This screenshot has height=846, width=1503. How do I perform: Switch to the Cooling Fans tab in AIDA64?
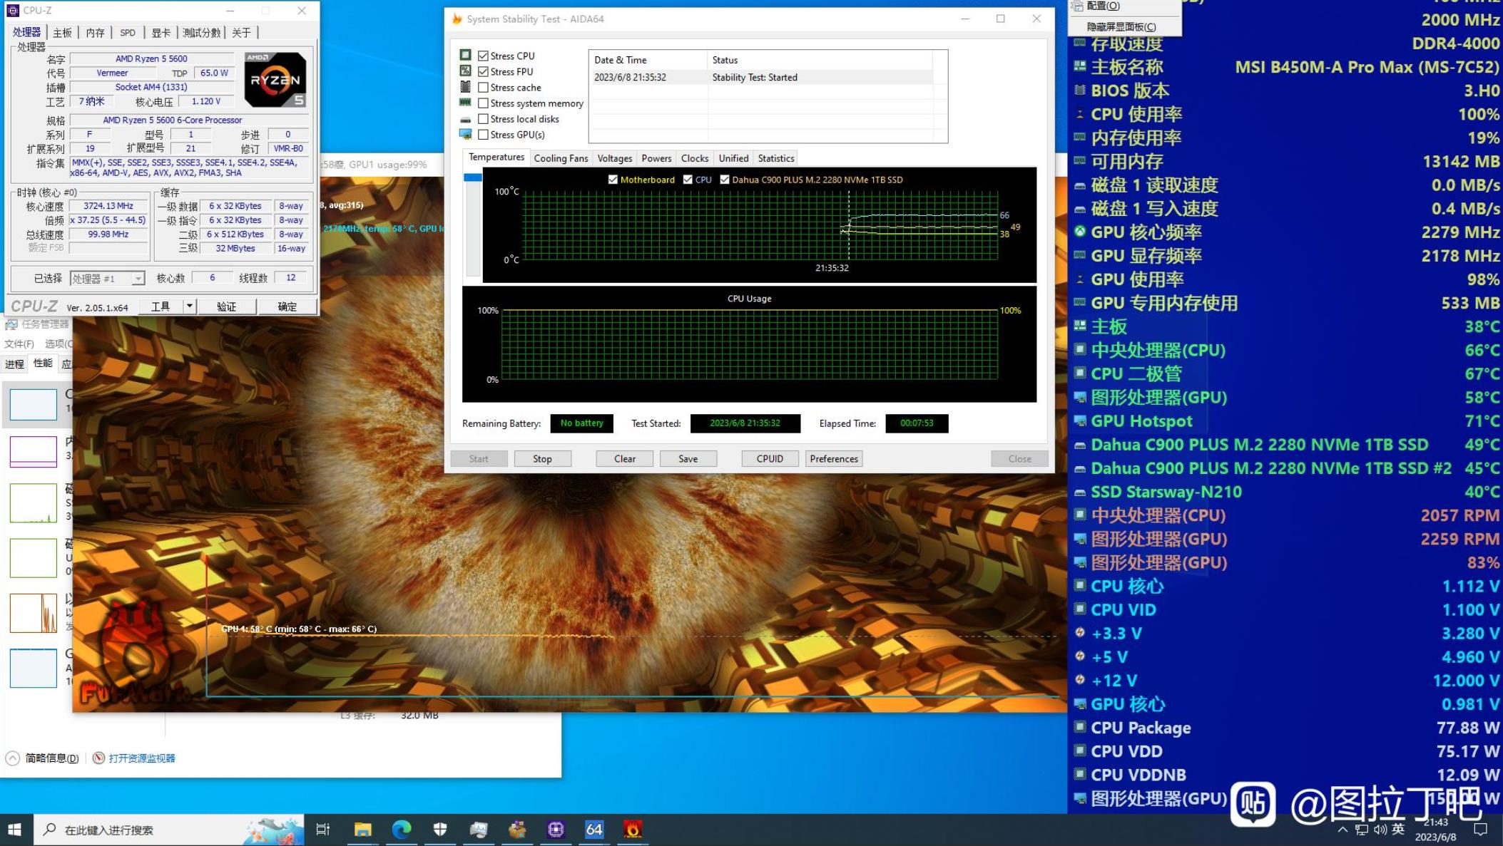click(561, 158)
